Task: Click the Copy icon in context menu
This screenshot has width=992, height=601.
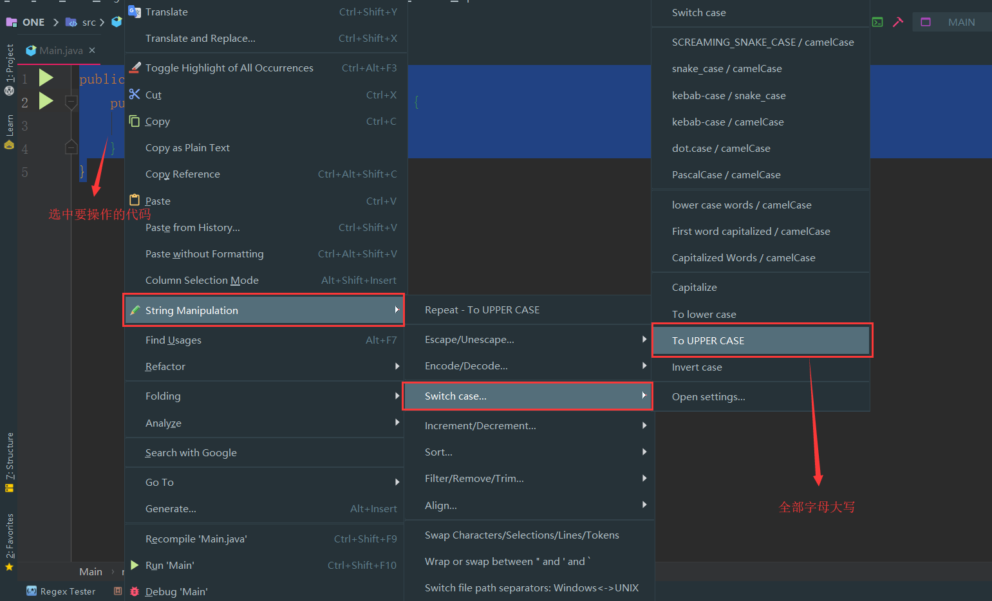Action: tap(135, 121)
